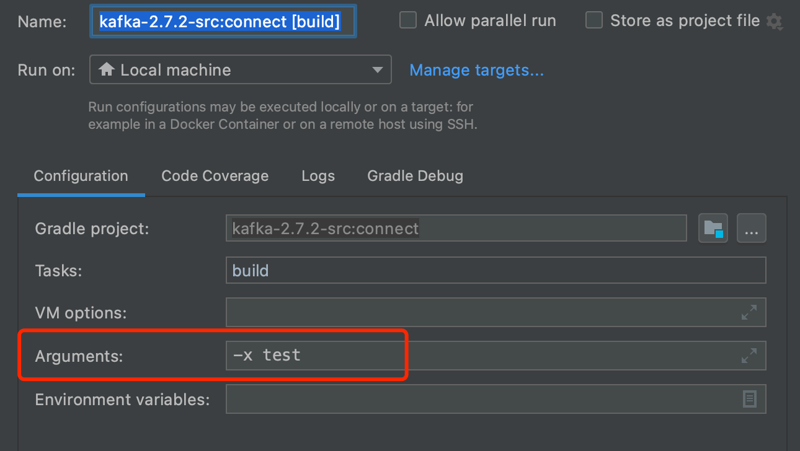
Task: Open the Logs tab
Action: click(318, 176)
